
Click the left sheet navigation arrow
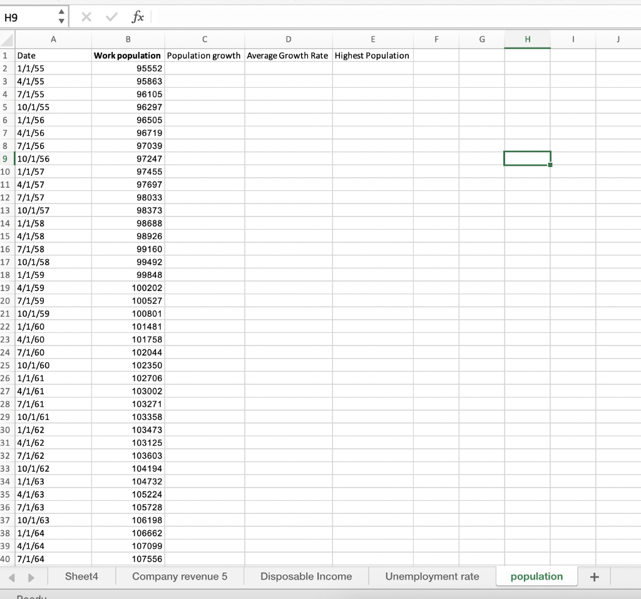pos(11,576)
